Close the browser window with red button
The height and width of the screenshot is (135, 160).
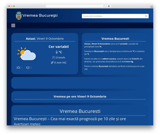[9, 6]
